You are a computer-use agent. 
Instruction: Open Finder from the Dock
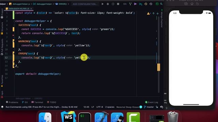(45, 117)
